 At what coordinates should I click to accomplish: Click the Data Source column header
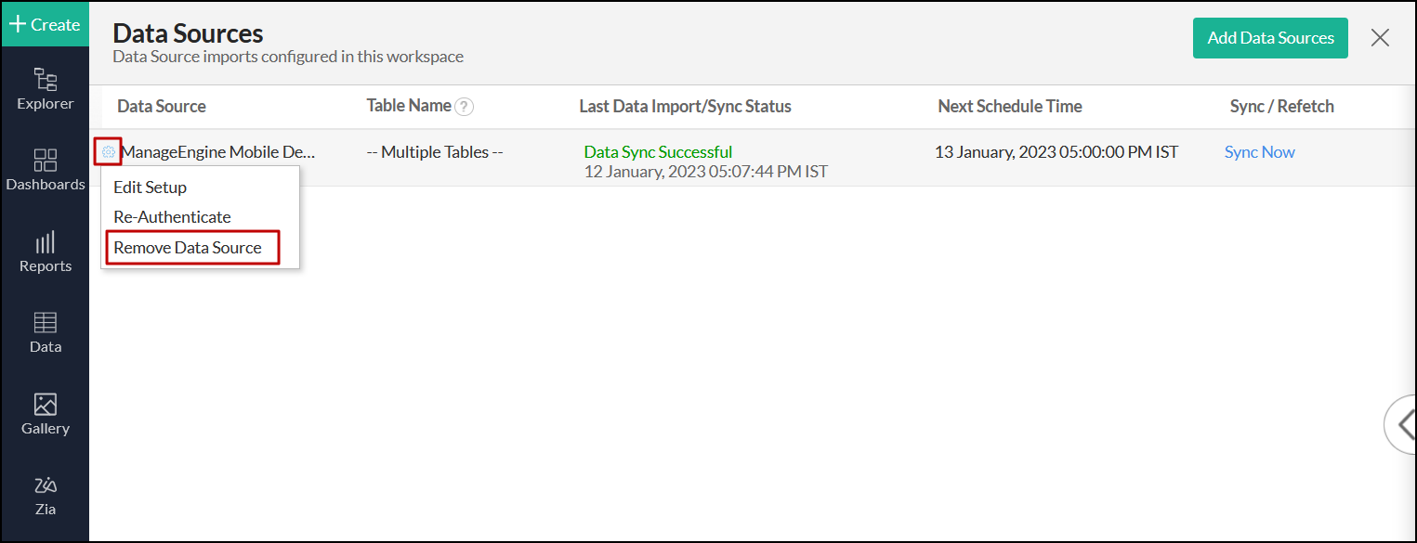pos(162,107)
